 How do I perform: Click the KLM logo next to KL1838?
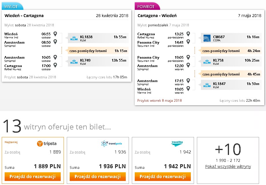coord(74,38)
